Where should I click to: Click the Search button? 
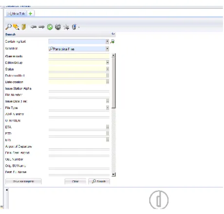point(99,181)
